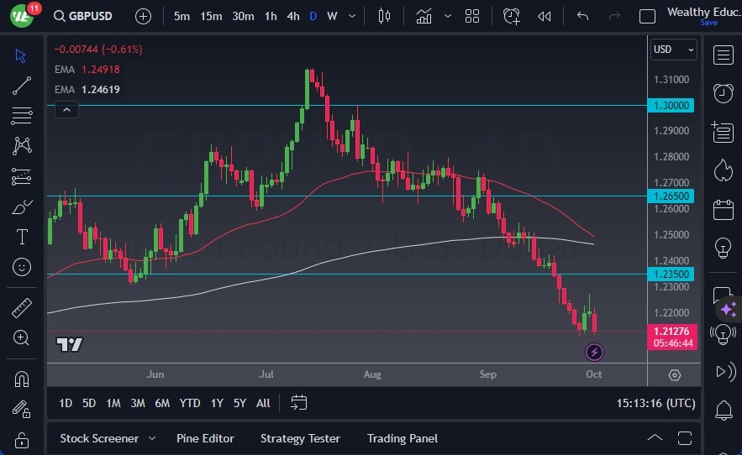
Task: Toggle the Magnet mode snapping tool
Action: click(x=22, y=379)
